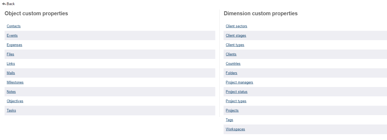387x140 pixels.
Task: Choose Milestones under Object custom properties
Action: 15,82
